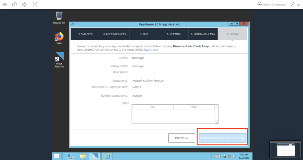
Task: Launch Internet Explorer from the taskbar
Action: [107, 156]
